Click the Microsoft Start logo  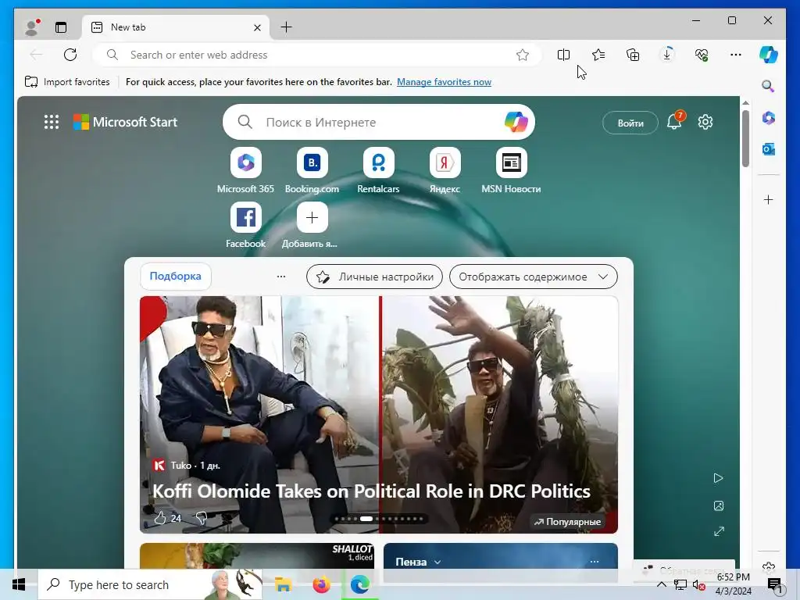tap(126, 122)
